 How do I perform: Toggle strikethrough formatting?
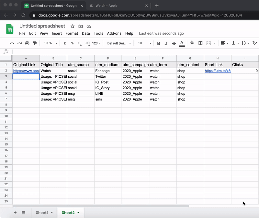pos(174,43)
